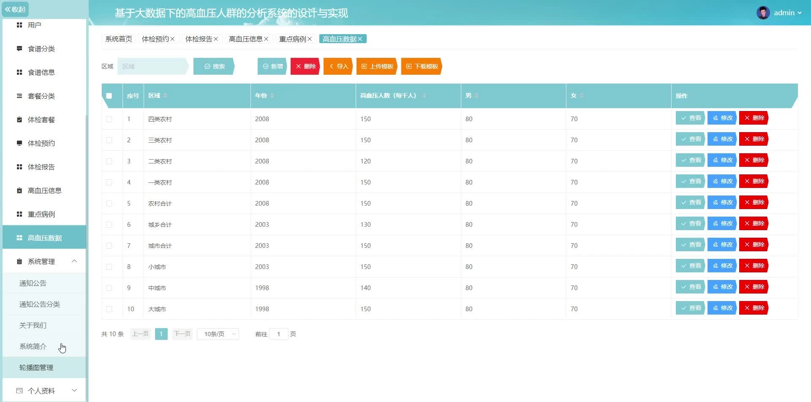Image resolution: width=811 pixels, height=402 pixels.
Task: Check the row for 二类农村
Action: tap(109, 161)
